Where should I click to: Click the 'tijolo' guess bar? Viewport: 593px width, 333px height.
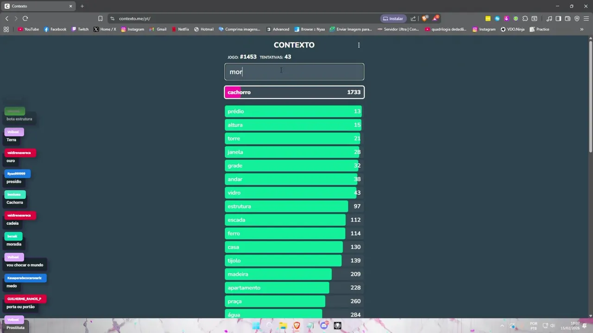tap(293, 260)
